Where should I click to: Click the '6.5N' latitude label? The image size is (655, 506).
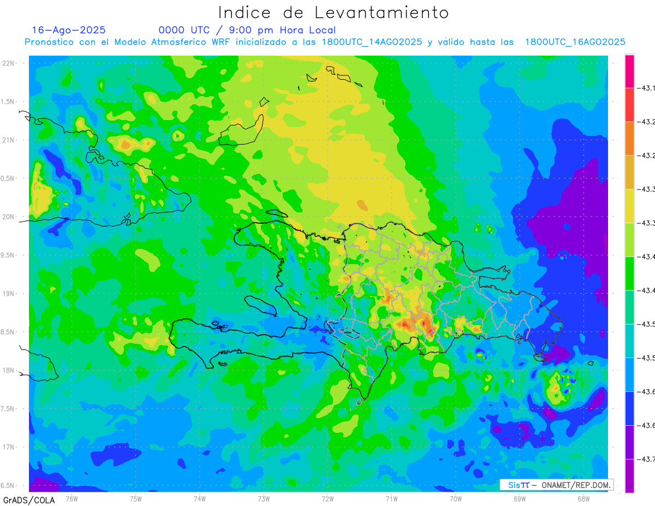click(x=8, y=485)
